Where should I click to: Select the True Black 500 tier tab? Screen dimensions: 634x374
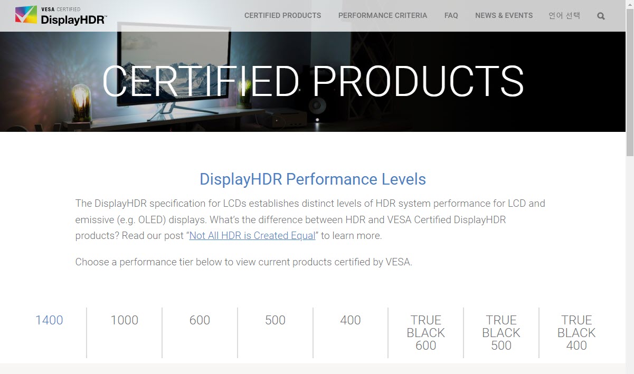click(x=501, y=333)
